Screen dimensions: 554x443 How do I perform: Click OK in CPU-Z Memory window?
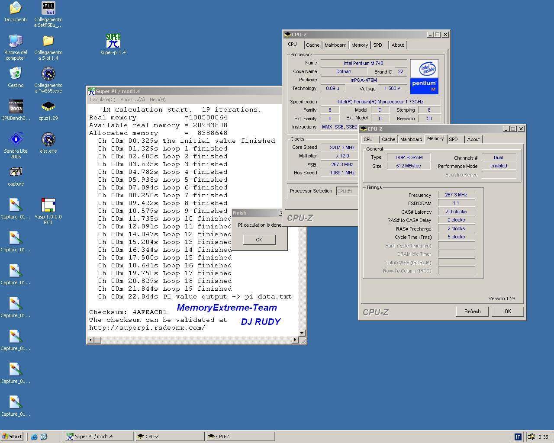[508, 311]
